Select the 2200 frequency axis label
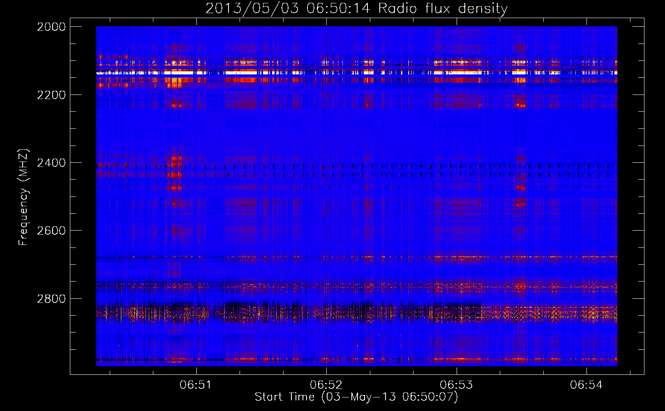 (x=51, y=95)
